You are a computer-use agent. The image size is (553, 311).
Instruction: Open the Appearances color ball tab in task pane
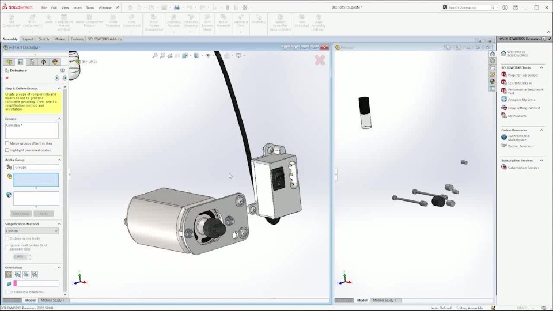click(493, 81)
